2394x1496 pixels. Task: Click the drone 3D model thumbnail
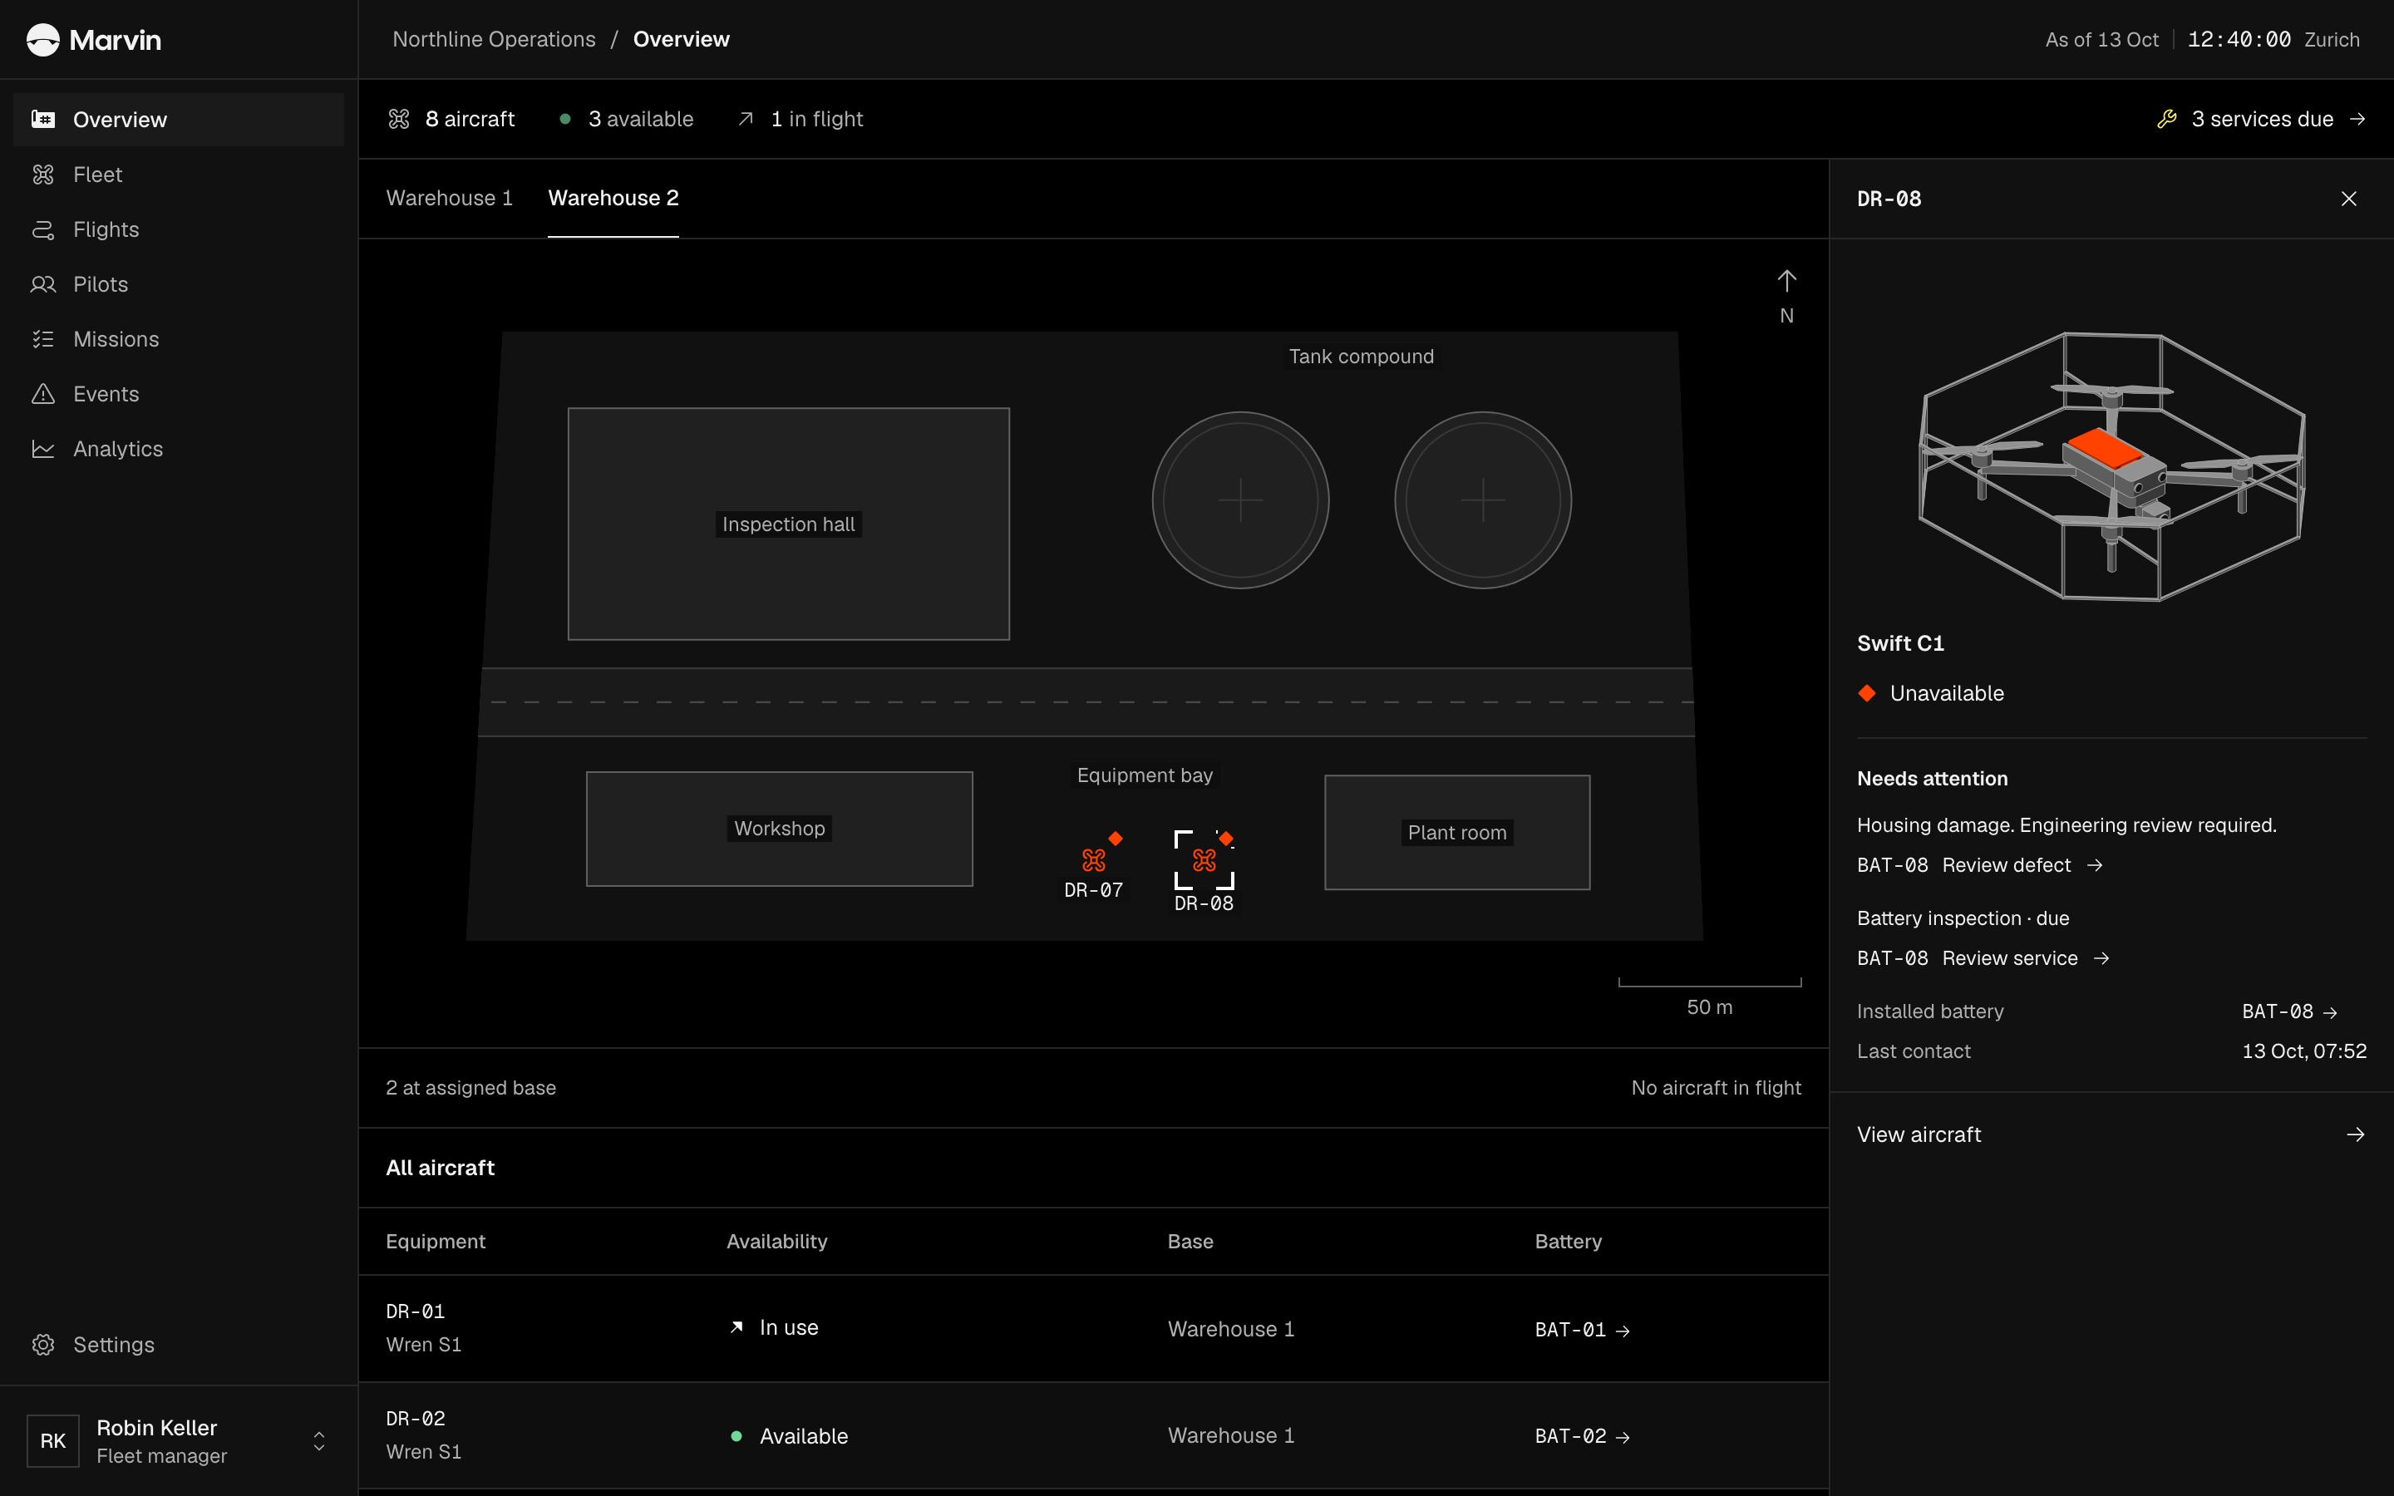(x=2111, y=466)
